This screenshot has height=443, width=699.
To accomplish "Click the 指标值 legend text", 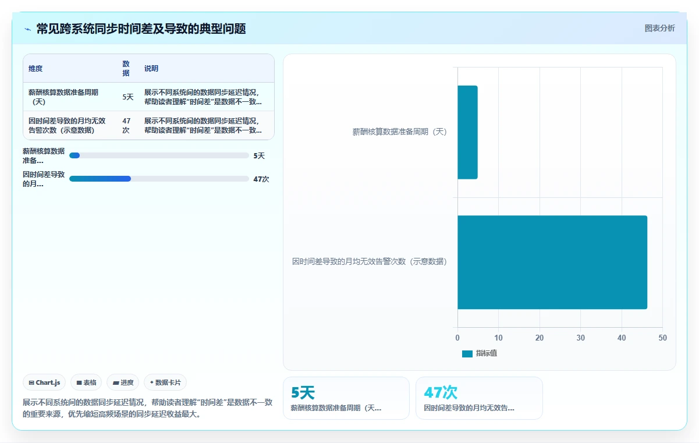I will pyautogui.click(x=487, y=353).
